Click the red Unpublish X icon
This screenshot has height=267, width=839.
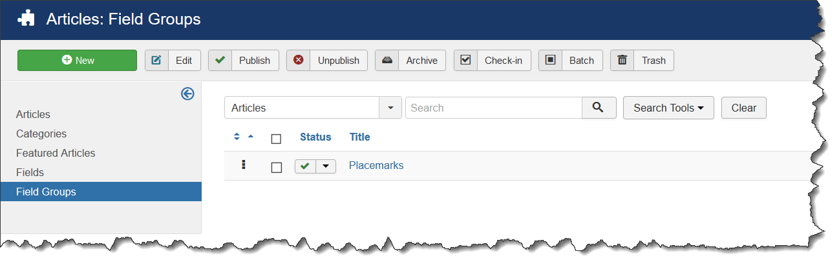click(299, 61)
